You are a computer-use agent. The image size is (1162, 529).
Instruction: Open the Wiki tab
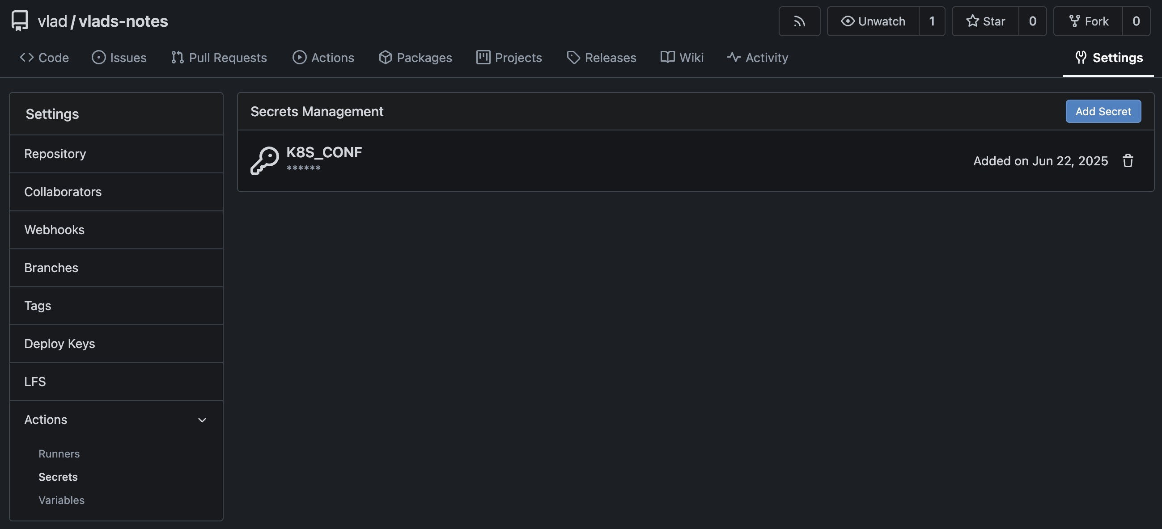click(x=682, y=58)
